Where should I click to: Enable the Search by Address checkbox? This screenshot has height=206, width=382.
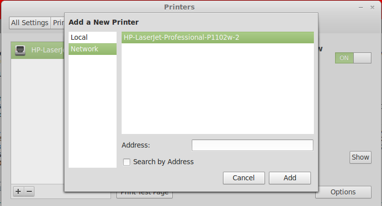pyautogui.click(x=127, y=162)
